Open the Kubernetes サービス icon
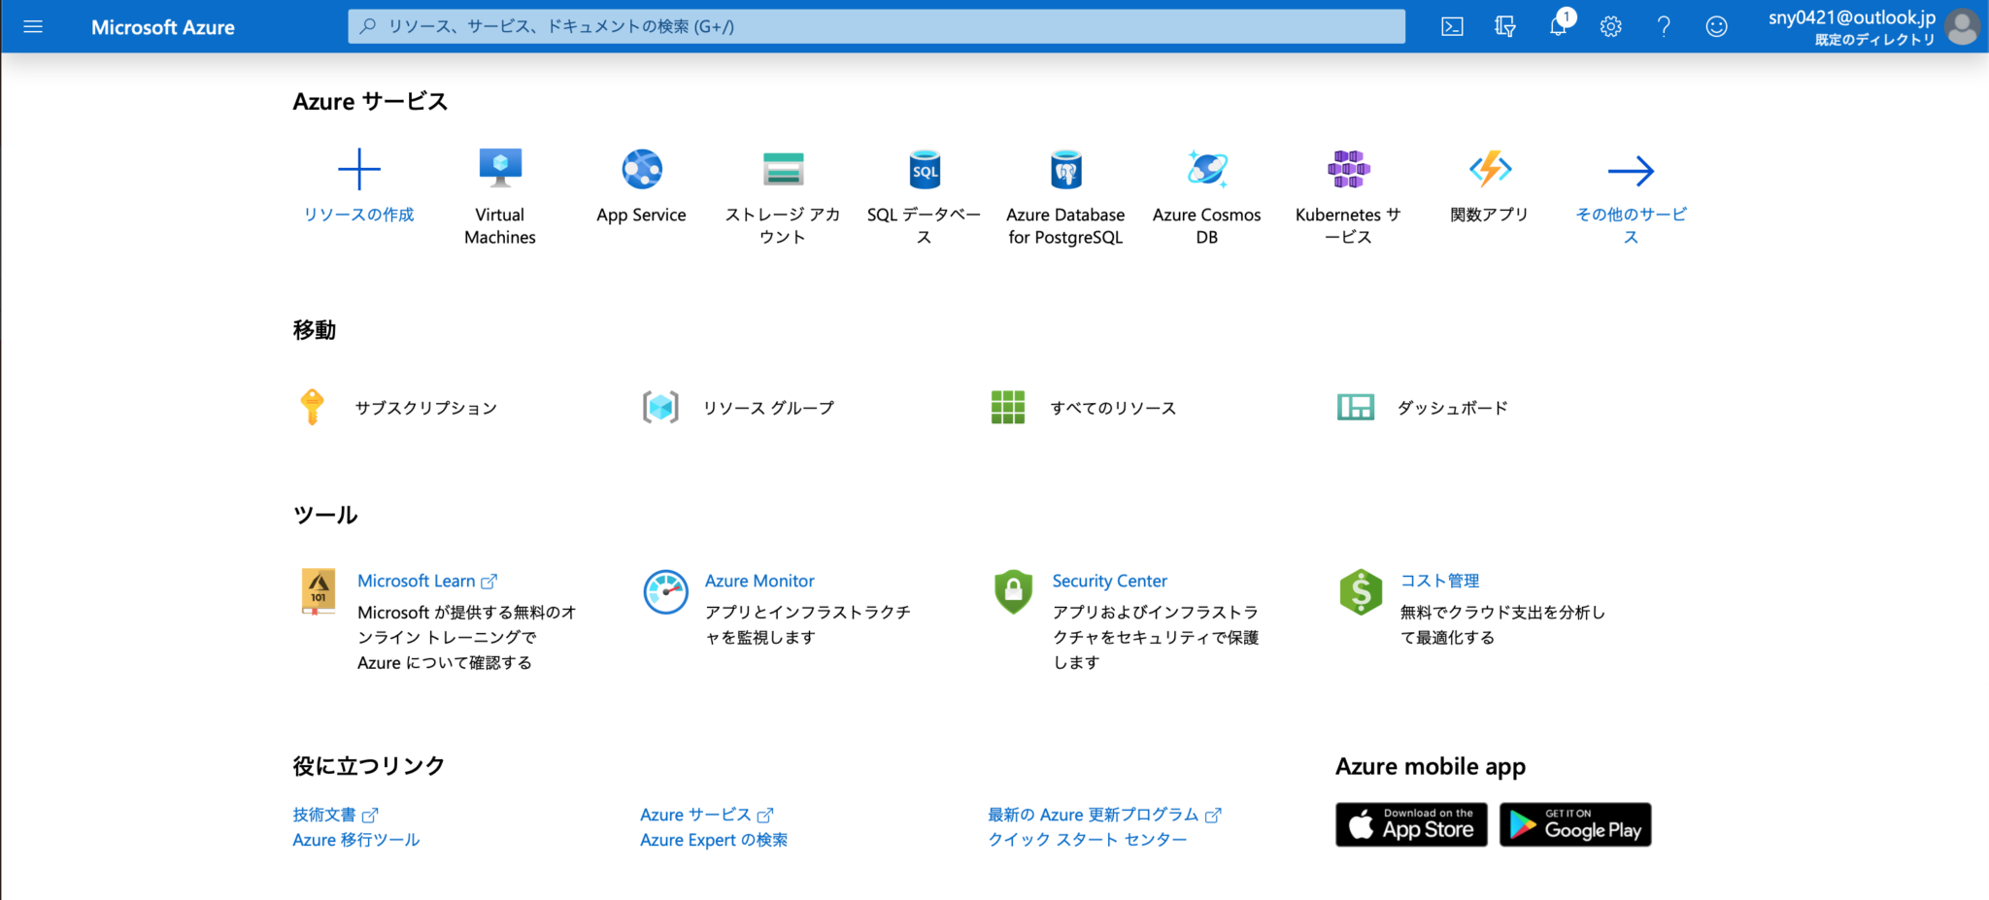The image size is (1989, 900). point(1348,169)
